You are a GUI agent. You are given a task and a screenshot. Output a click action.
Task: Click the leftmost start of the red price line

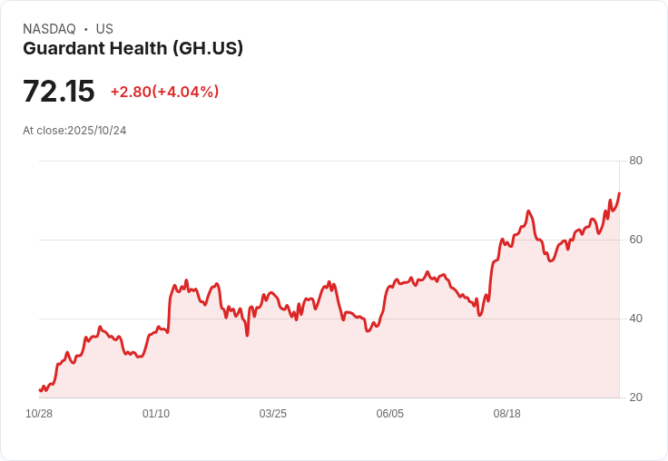point(40,390)
